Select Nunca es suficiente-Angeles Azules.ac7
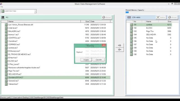This screenshot has width=180, height=101. (x=24, y=68)
